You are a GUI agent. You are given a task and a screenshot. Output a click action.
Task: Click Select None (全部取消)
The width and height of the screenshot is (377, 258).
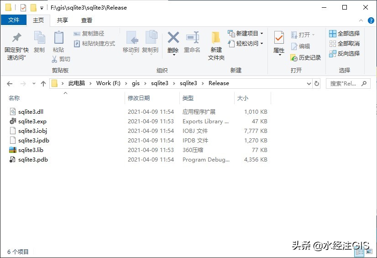(x=344, y=44)
